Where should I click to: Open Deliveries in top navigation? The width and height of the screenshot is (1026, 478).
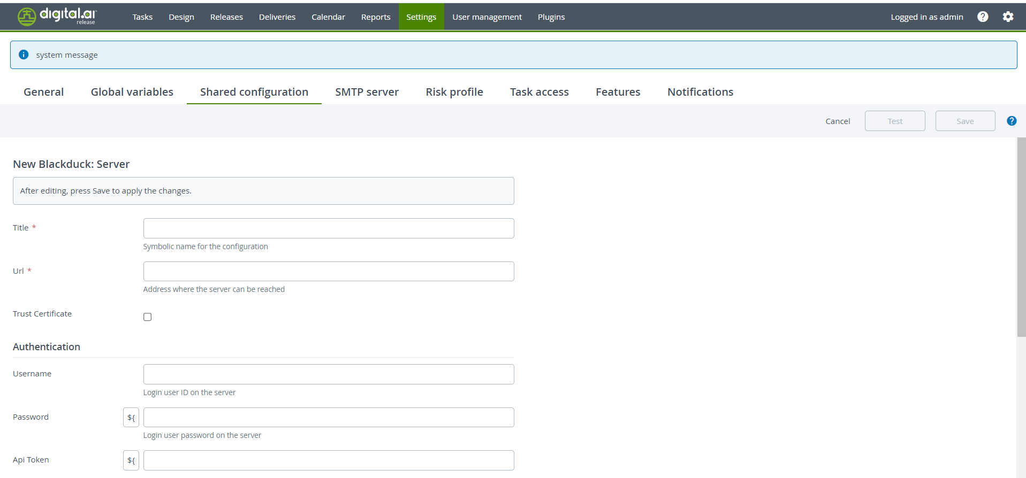pos(277,17)
